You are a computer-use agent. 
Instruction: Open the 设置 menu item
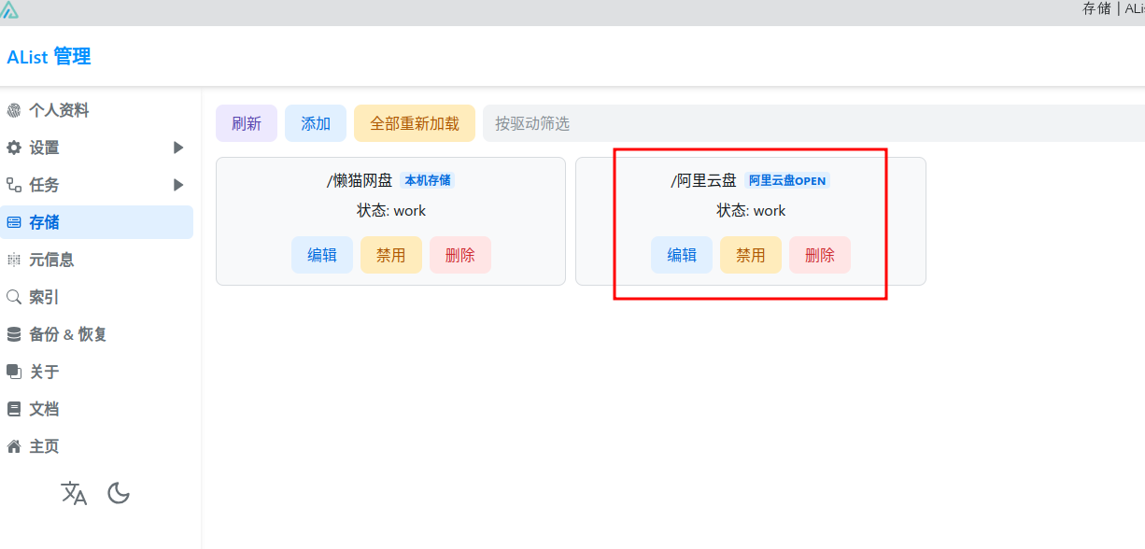pyautogui.click(x=96, y=148)
